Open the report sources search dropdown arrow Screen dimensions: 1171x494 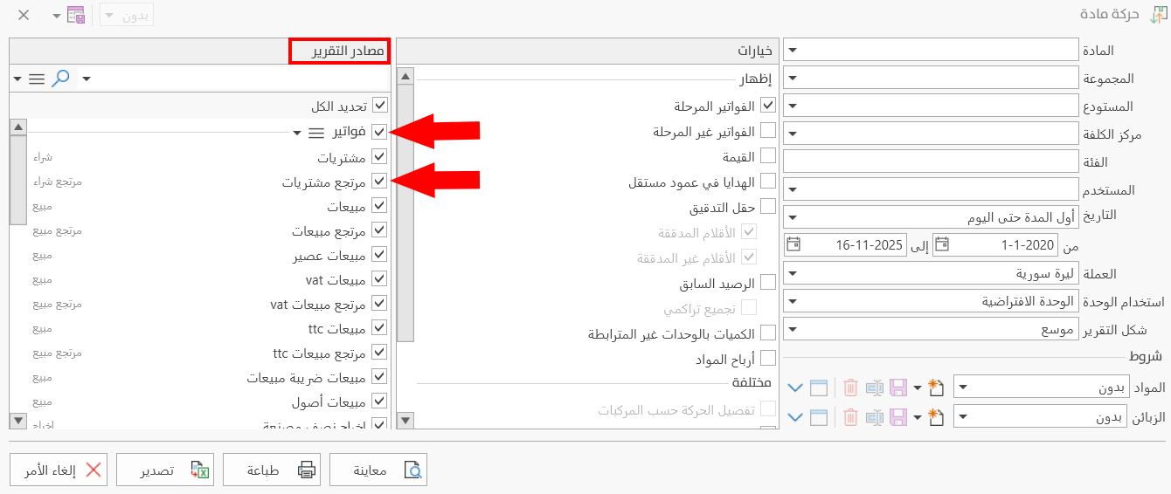click(x=86, y=79)
